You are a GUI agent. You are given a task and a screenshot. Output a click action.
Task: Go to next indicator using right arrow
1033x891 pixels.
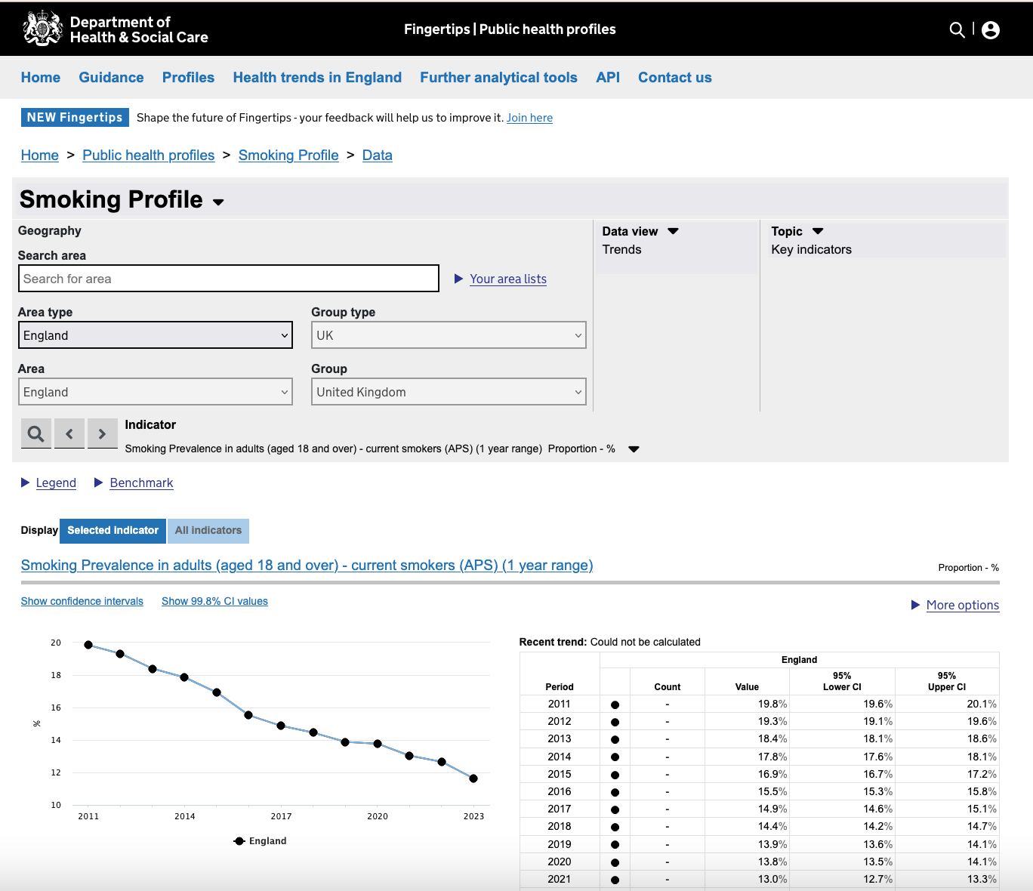[102, 433]
